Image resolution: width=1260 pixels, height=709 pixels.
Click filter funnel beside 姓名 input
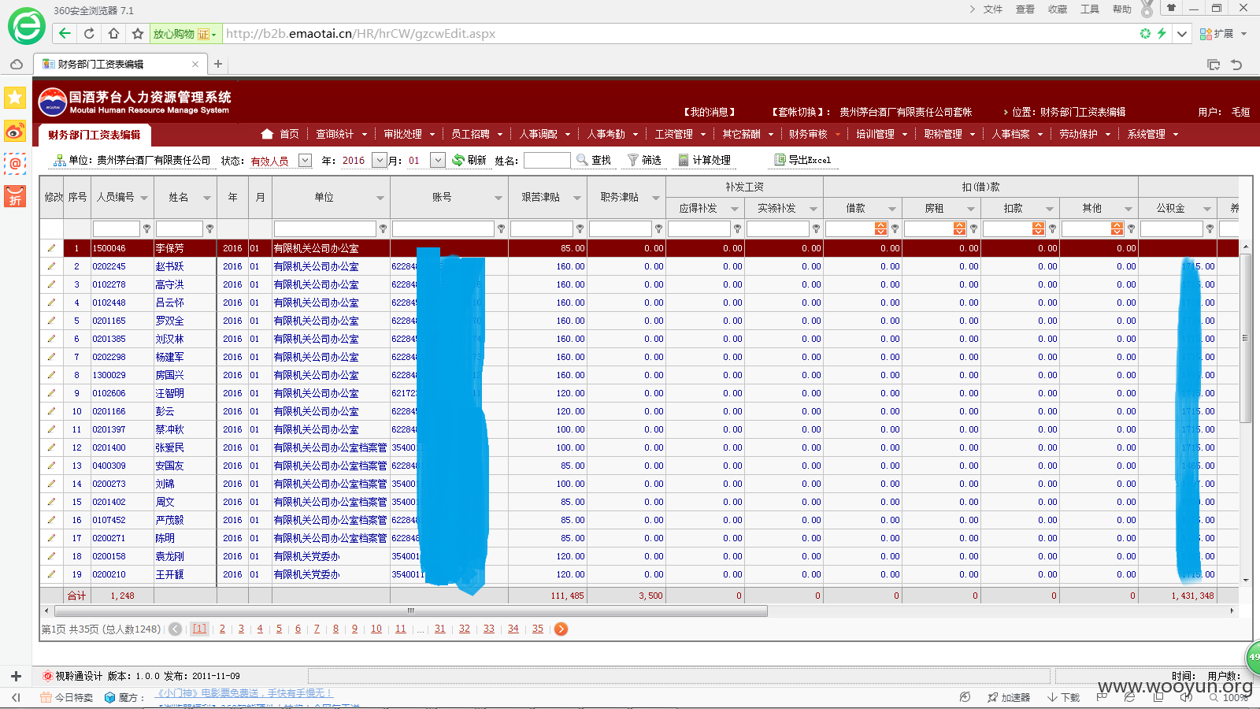[x=209, y=228]
